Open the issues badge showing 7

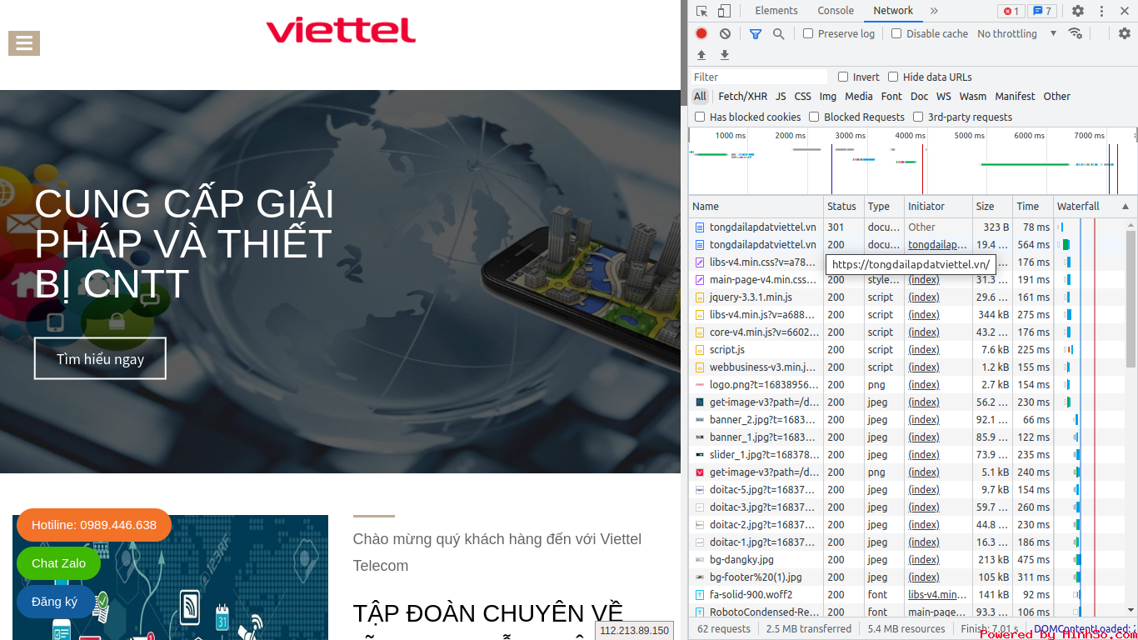pyautogui.click(x=1041, y=11)
